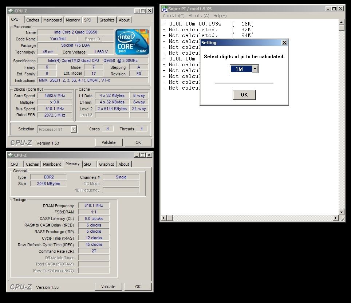This screenshot has width=351, height=303.
Task: Click the Name field Intel Core 2 Quad Q9650
Action: point(75,32)
